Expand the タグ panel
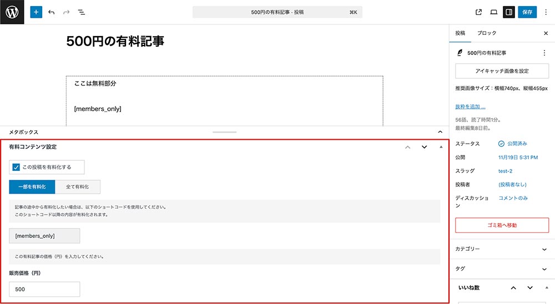The width and height of the screenshot is (555, 304). [x=502, y=269]
